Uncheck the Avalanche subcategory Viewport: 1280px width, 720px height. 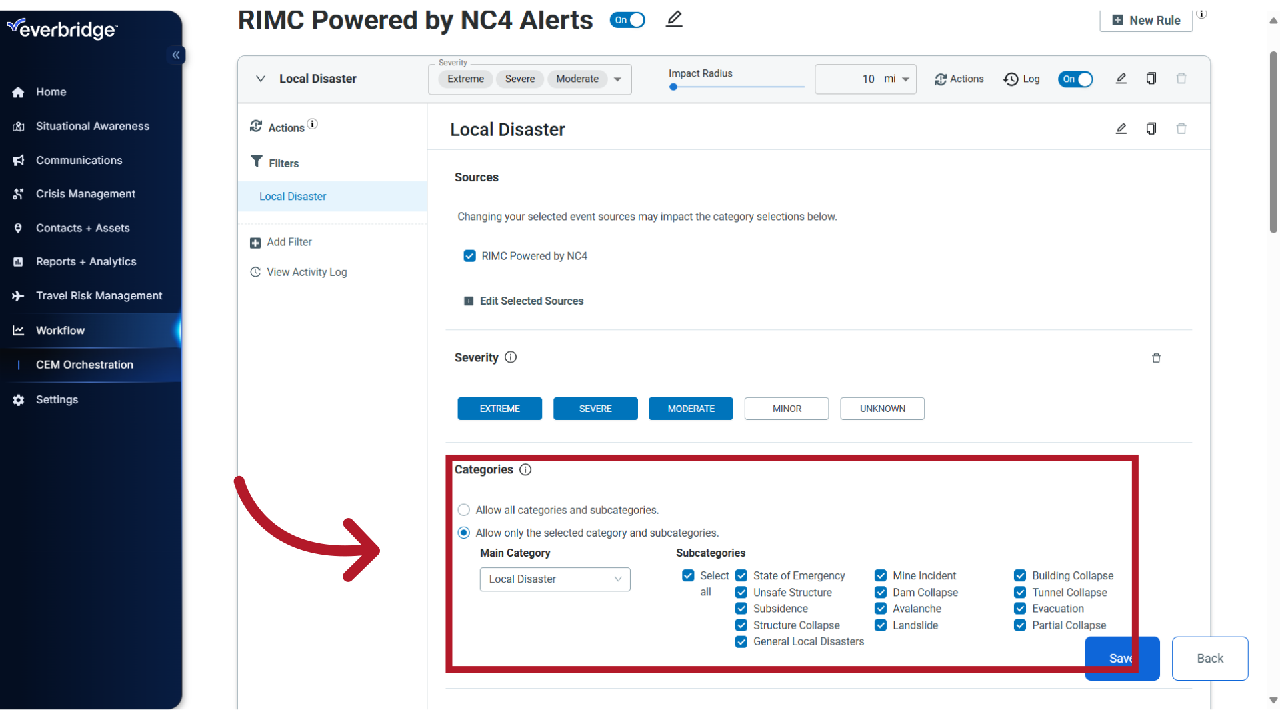[x=881, y=609]
